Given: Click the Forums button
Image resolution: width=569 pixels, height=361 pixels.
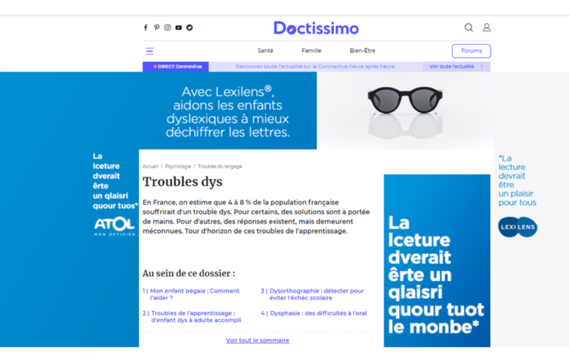Looking at the screenshot, I should (x=471, y=51).
